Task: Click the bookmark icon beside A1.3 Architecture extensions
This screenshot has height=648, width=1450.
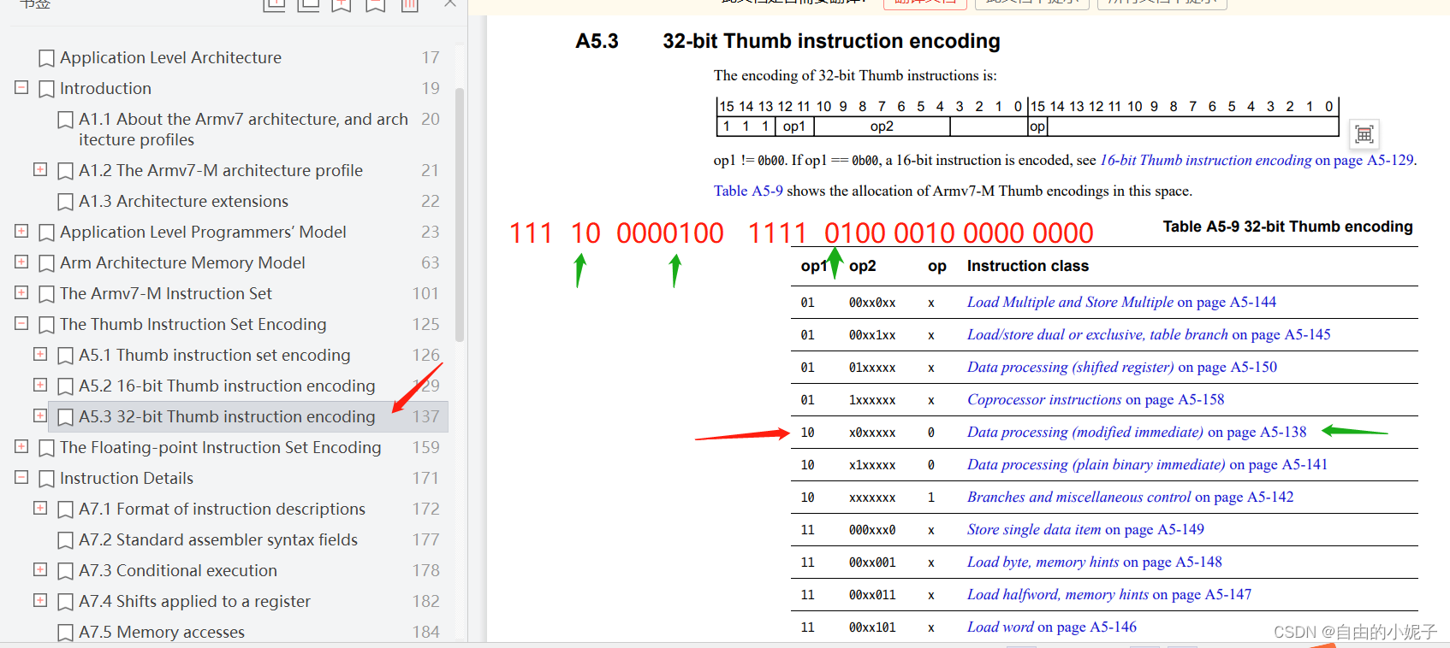Action: click(x=65, y=202)
